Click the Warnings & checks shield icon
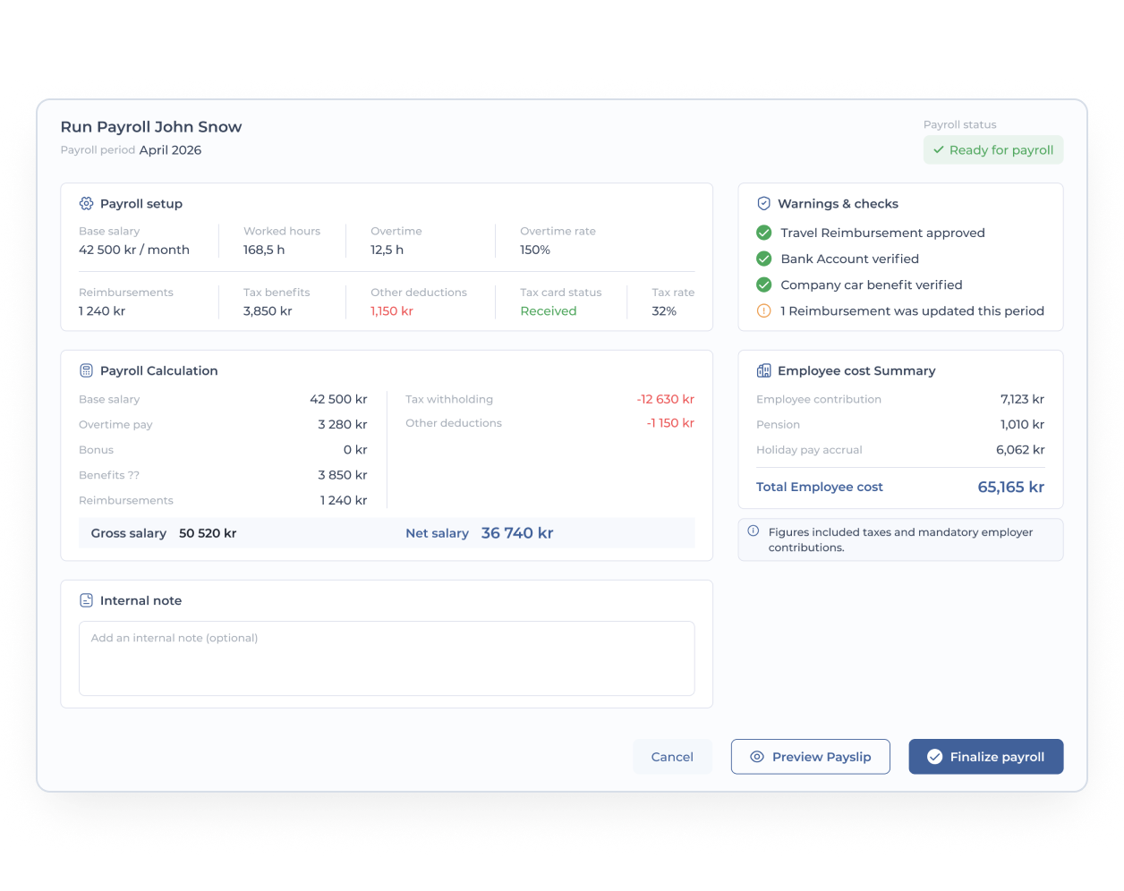Viewport: 1124px width, 891px height. [763, 203]
